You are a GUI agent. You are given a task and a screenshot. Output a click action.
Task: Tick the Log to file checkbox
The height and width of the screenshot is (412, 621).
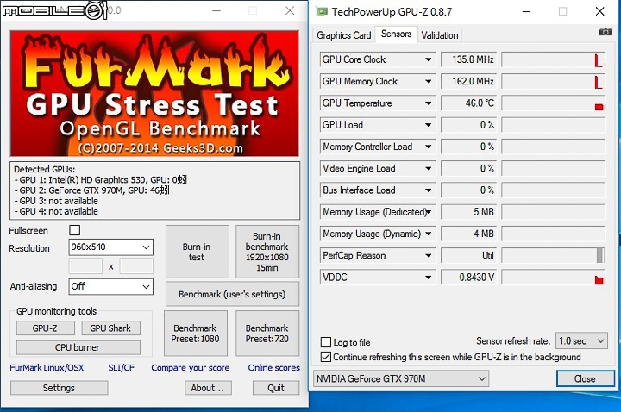click(x=325, y=342)
